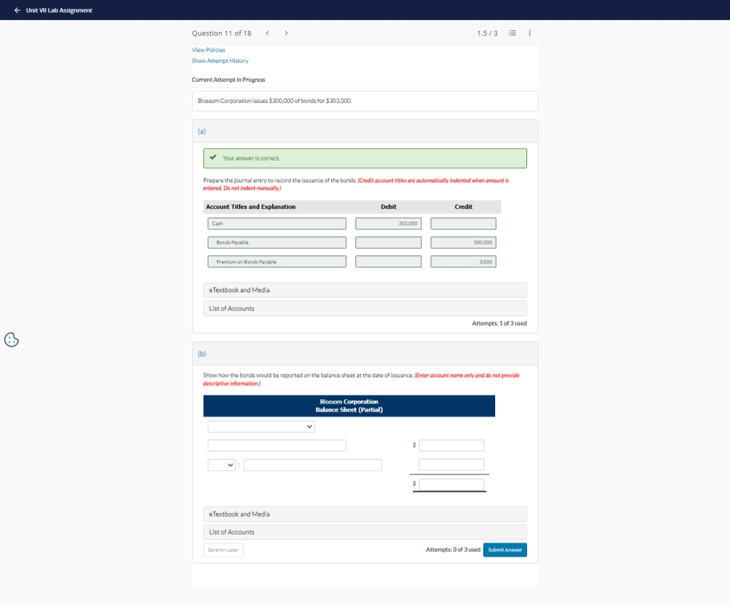
Task: Click the Submit Answer button
Action: pos(505,550)
